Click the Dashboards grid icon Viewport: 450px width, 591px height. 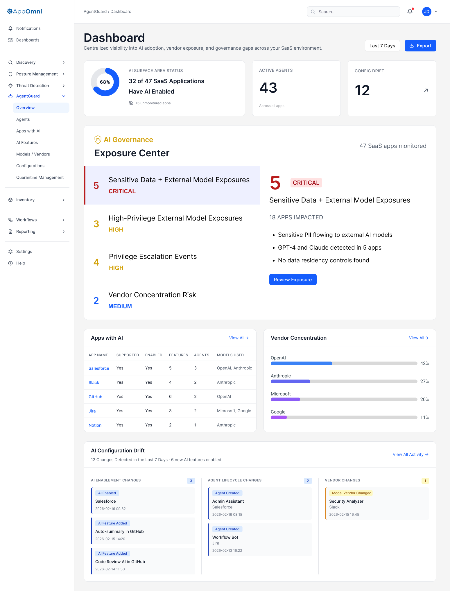tap(10, 40)
